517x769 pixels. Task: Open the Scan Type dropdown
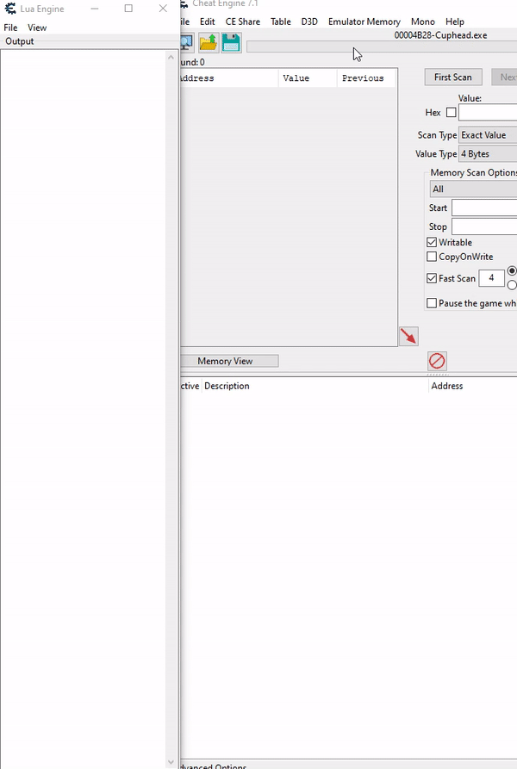pyautogui.click(x=488, y=135)
